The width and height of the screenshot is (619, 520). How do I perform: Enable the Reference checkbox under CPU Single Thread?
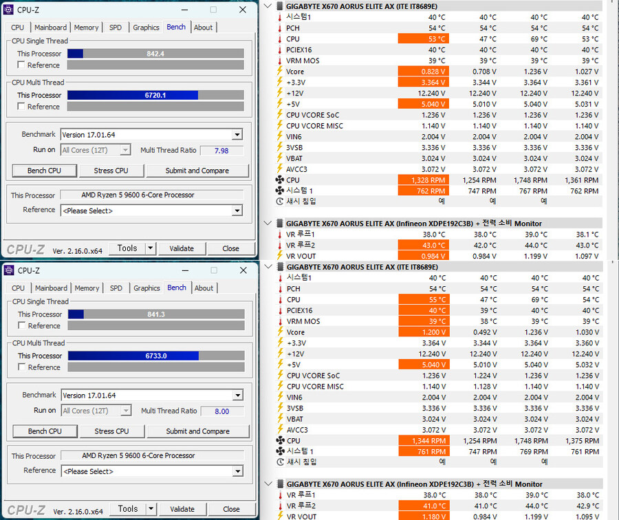(x=20, y=65)
